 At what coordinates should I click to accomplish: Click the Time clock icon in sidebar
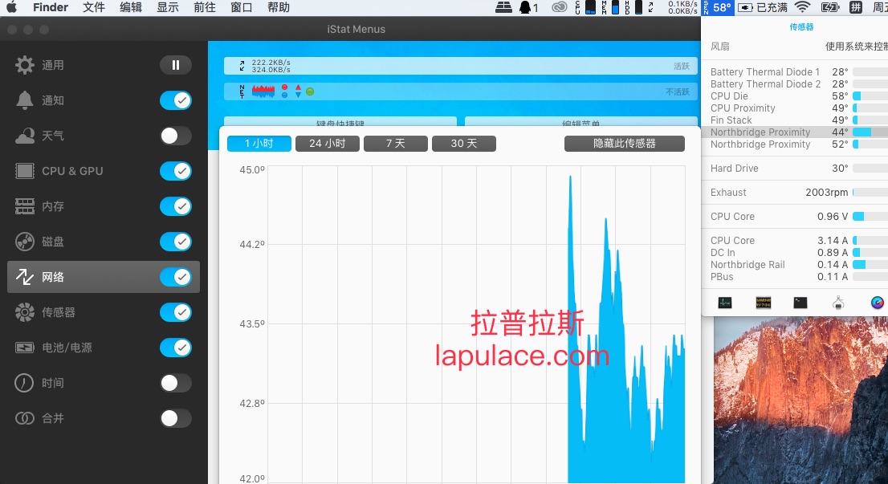pyautogui.click(x=24, y=383)
